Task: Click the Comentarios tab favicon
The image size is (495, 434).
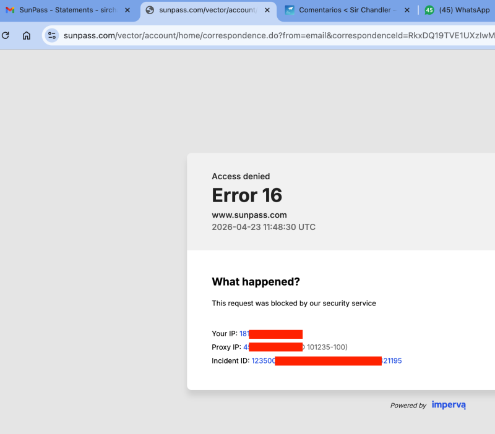Action: tap(290, 10)
